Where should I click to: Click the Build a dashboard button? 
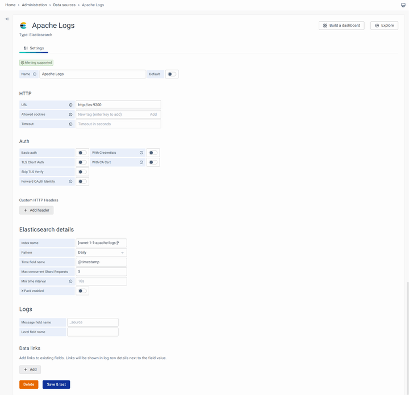(x=341, y=26)
